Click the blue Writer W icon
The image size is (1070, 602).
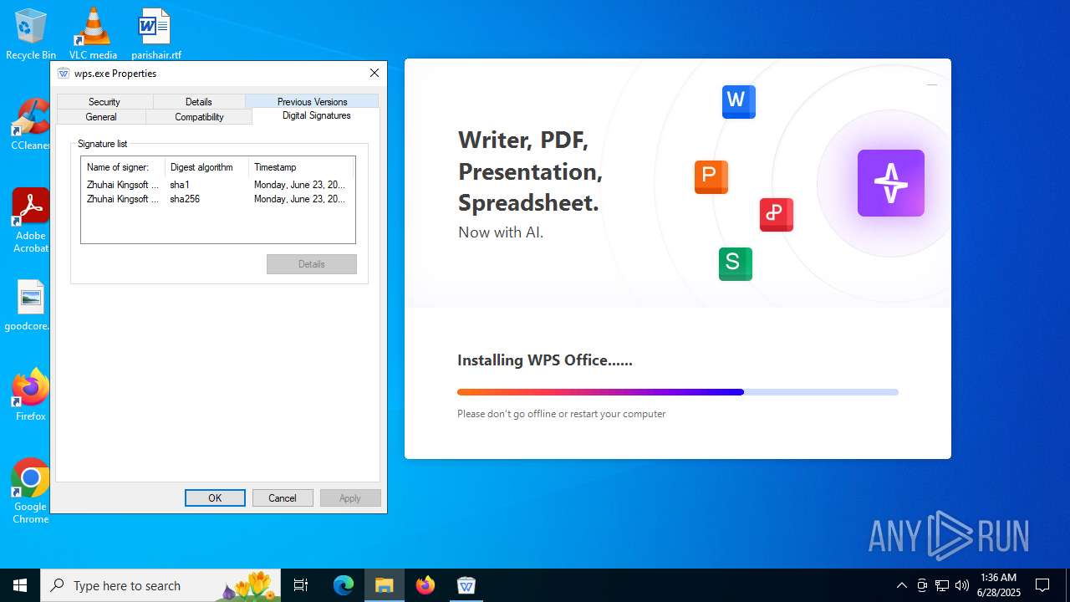click(739, 101)
